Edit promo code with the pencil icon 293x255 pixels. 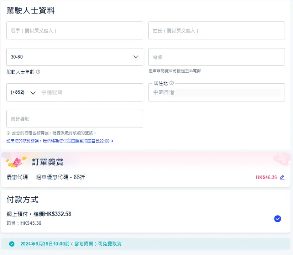[x=282, y=177]
